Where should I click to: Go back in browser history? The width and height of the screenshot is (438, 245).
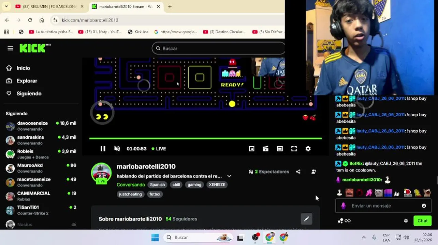coord(7,20)
